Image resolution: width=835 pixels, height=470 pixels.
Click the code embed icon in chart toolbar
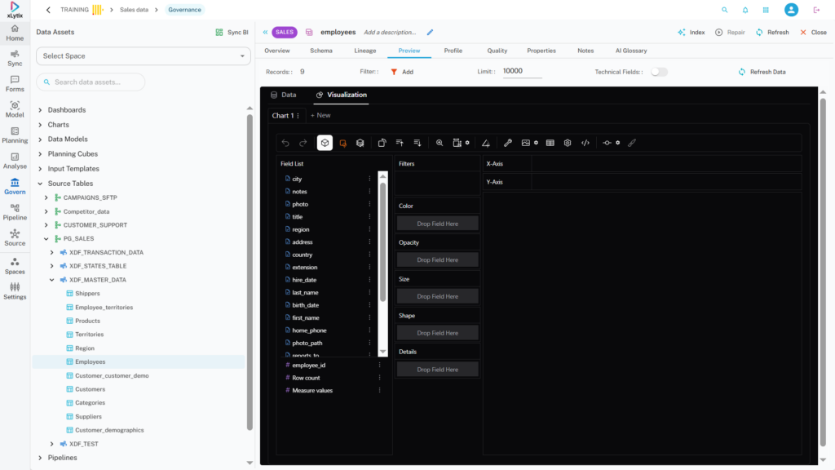pyautogui.click(x=585, y=143)
